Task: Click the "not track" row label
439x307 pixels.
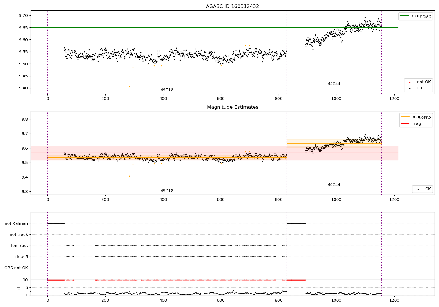Action: click(19, 234)
